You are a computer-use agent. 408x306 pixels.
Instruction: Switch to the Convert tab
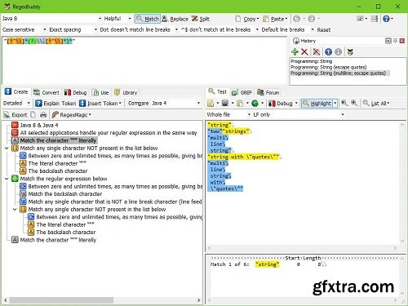46,92
